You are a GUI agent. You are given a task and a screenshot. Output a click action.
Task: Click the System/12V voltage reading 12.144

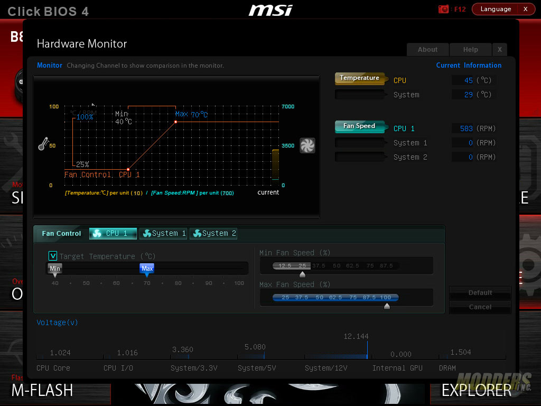(x=356, y=336)
